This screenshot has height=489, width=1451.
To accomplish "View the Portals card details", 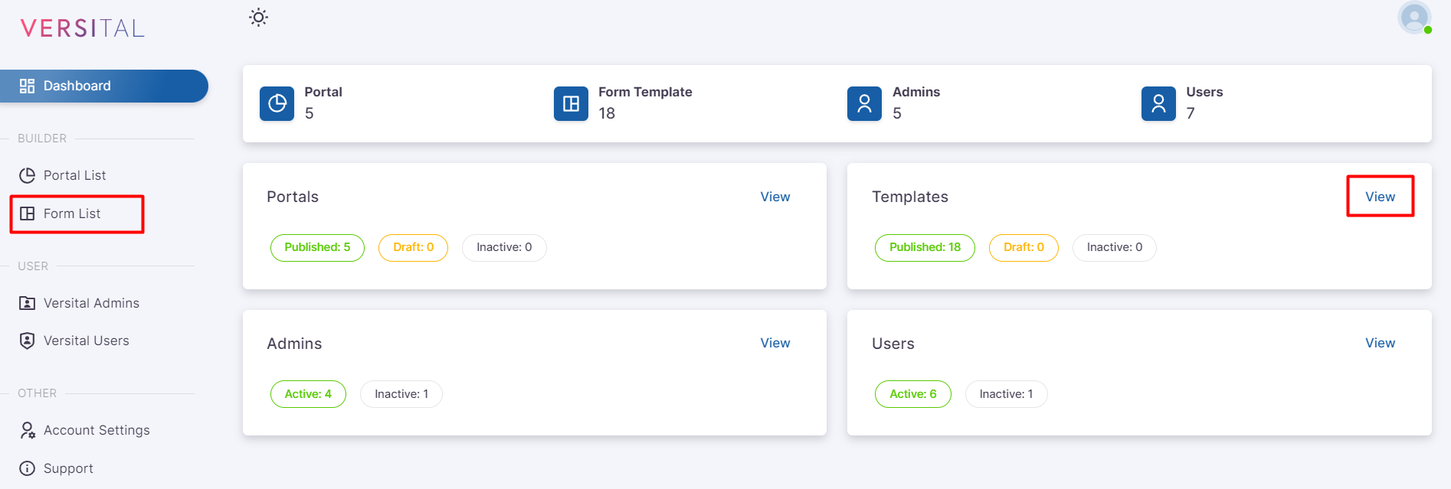I will point(775,197).
